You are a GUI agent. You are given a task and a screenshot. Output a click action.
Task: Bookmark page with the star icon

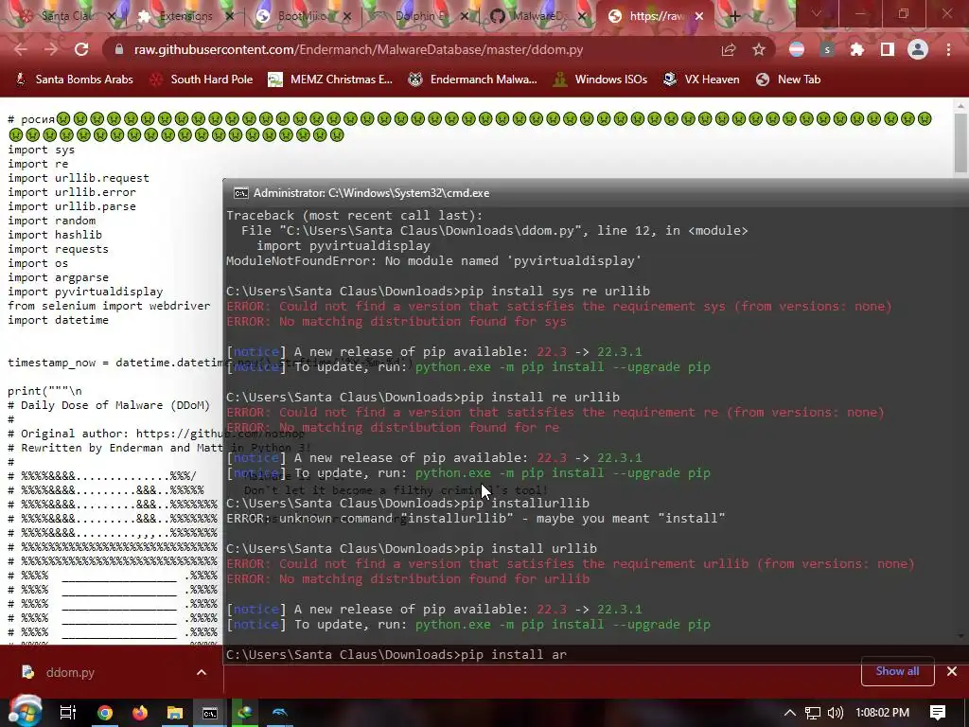click(x=759, y=49)
